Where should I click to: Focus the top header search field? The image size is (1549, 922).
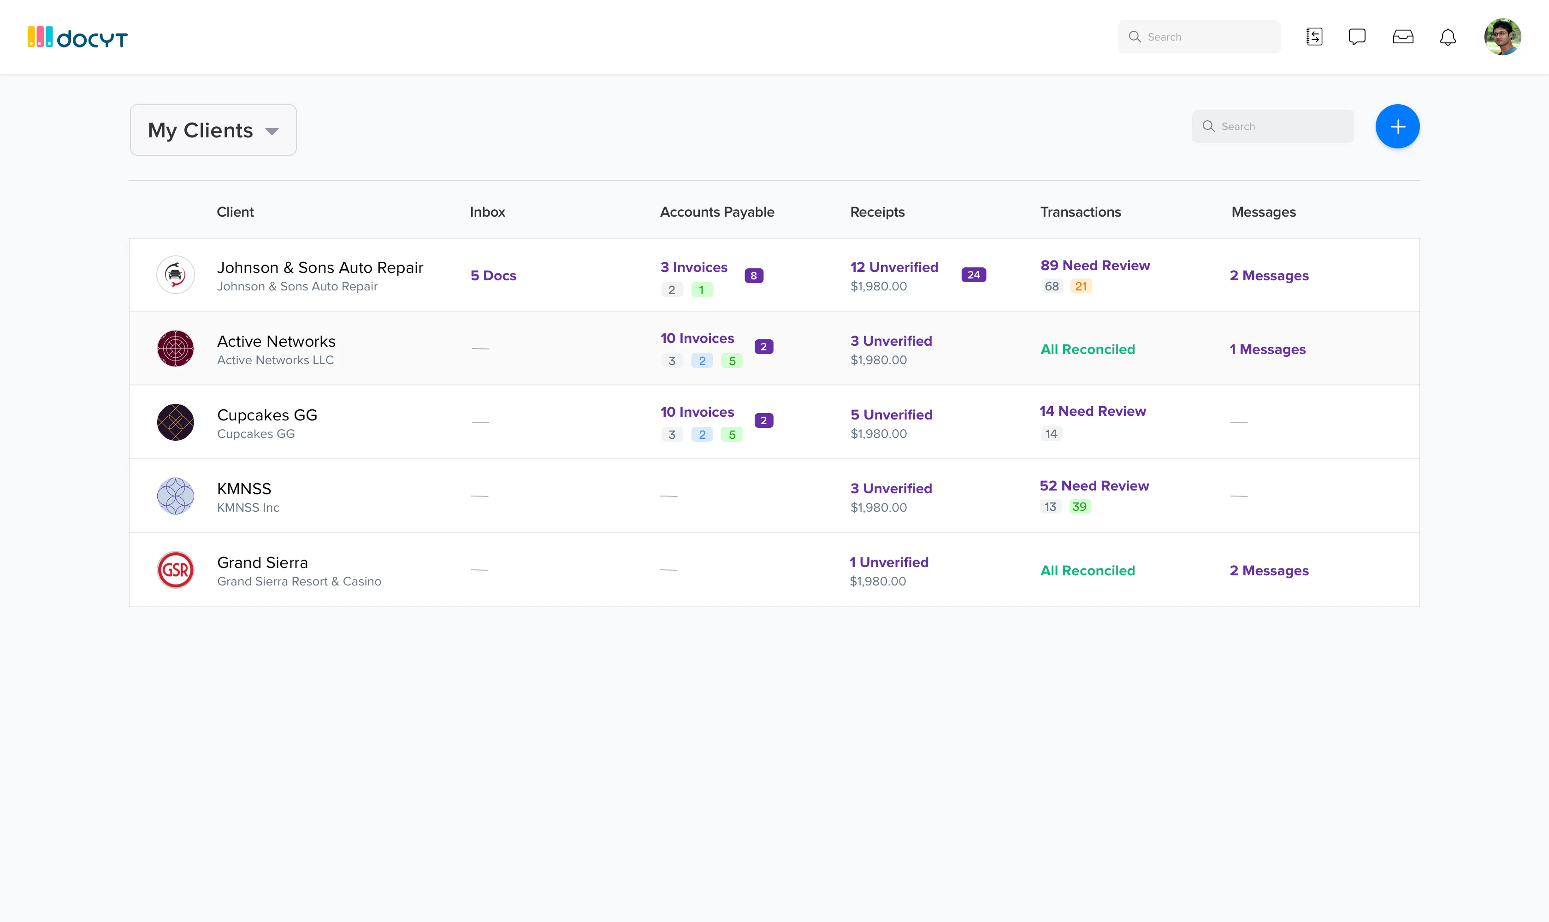[1199, 37]
